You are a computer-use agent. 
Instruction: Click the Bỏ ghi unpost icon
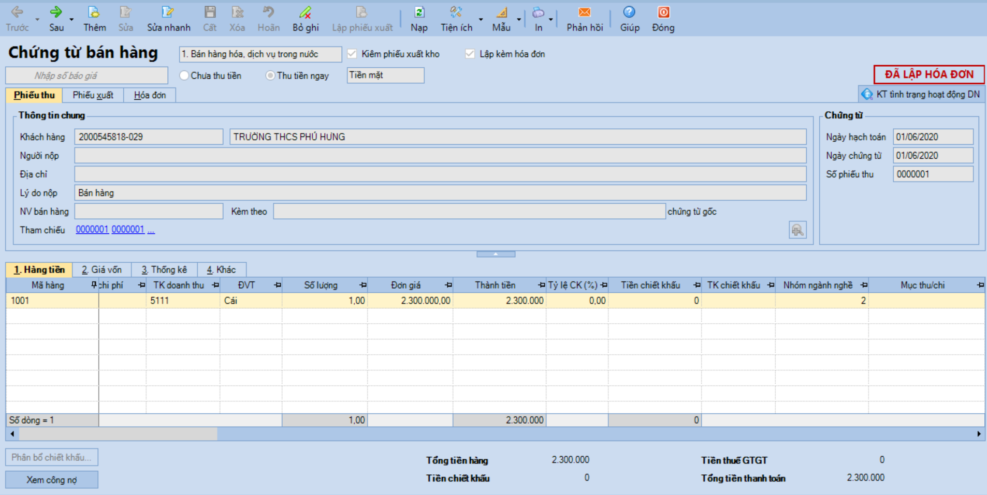(305, 12)
